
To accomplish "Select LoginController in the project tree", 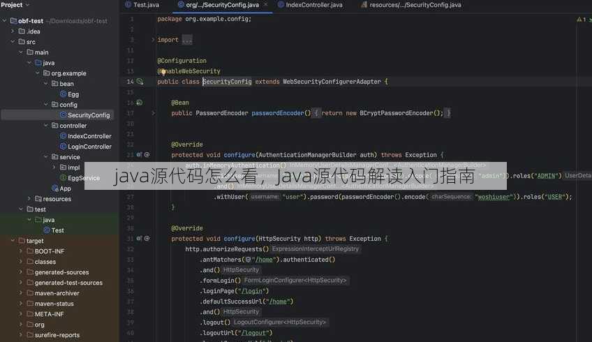I will 89,147.
